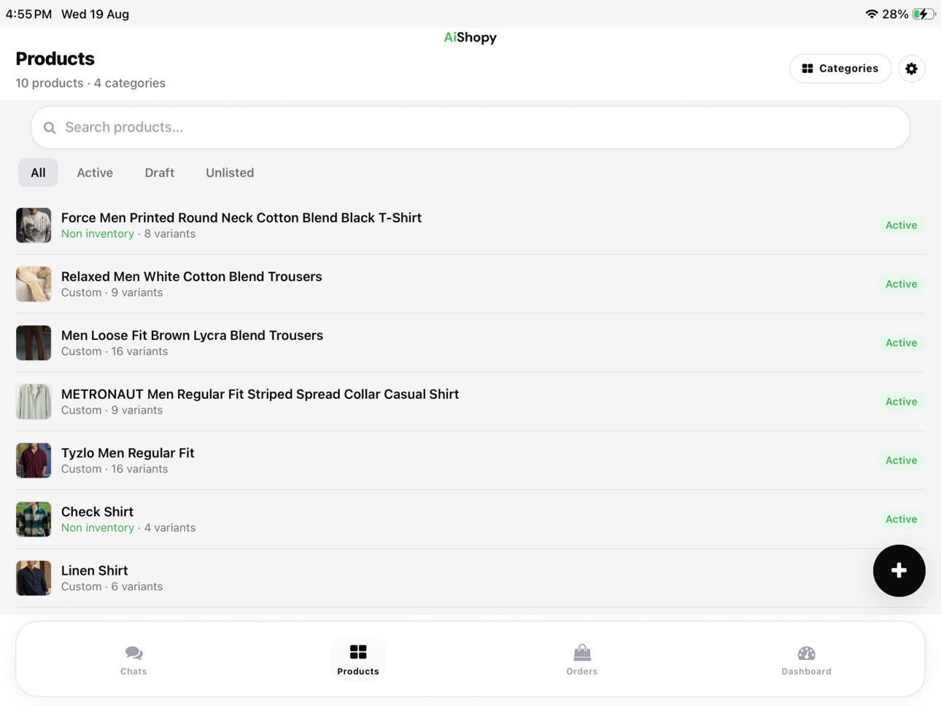The image size is (941, 706).
Task: Open the Linen Shirt thumbnail
Action: coord(34,578)
